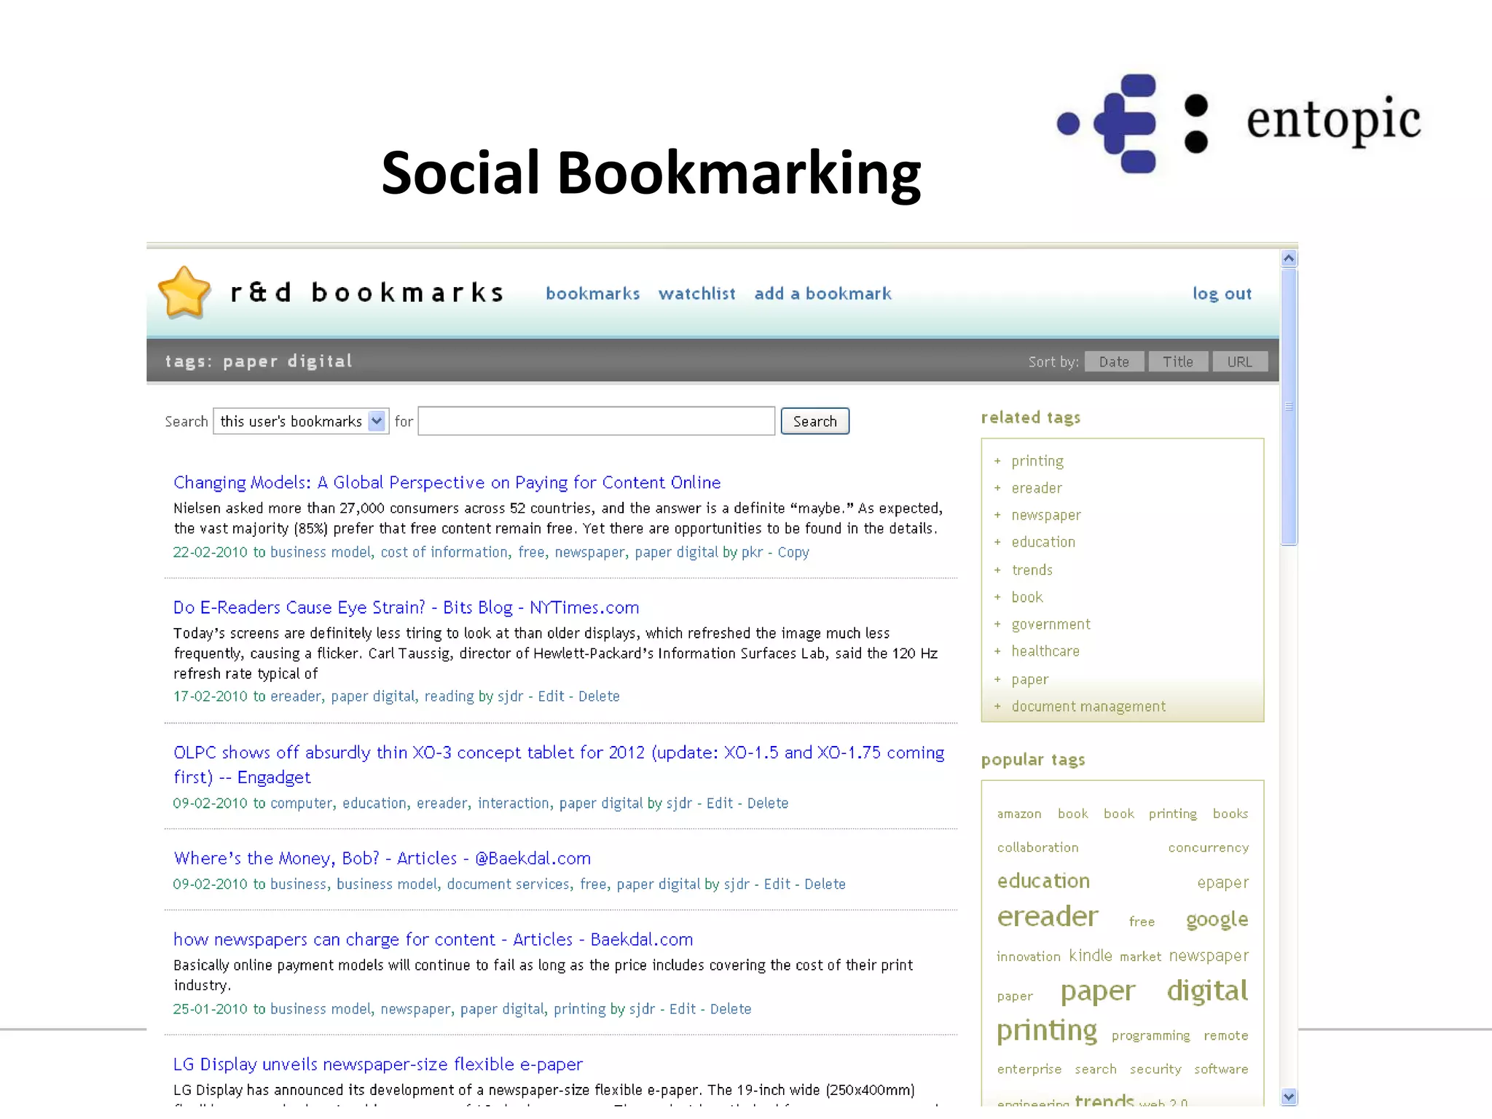Sort bookmarks by Date

pyautogui.click(x=1114, y=361)
